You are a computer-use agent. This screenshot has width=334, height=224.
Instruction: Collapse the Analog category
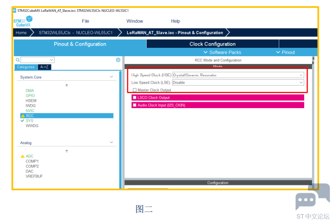[x=111, y=142]
